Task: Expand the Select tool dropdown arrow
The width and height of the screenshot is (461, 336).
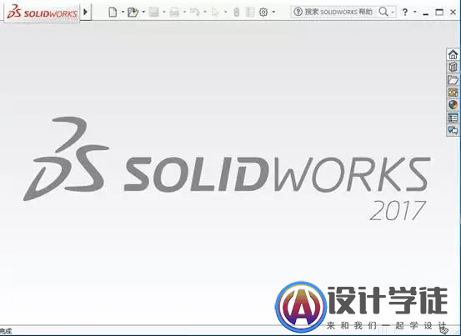Action: point(226,12)
